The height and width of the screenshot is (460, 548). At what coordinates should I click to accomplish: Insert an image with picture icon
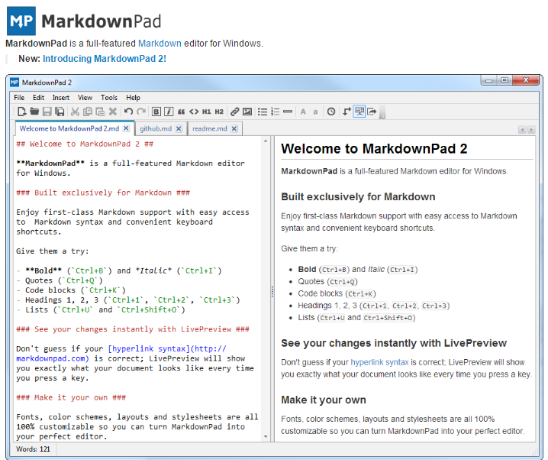point(247,112)
